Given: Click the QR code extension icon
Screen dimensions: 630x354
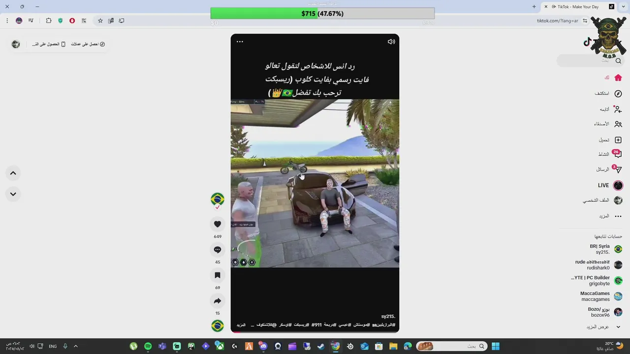Looking at the screenshot, I should [84, 21].
